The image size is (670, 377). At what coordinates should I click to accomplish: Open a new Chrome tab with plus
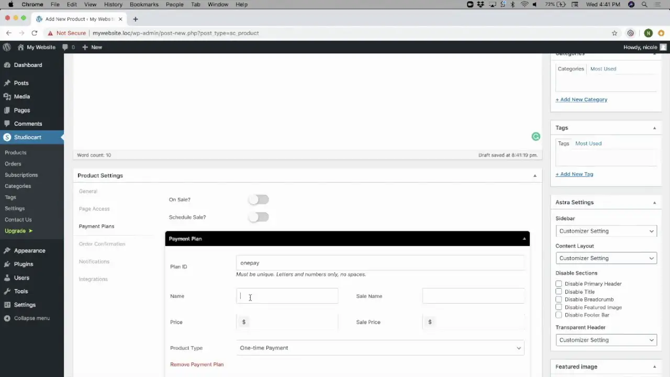pyautogui.click(x=136, y=19)
